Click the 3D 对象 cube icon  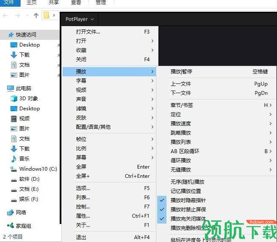[14, 98]
